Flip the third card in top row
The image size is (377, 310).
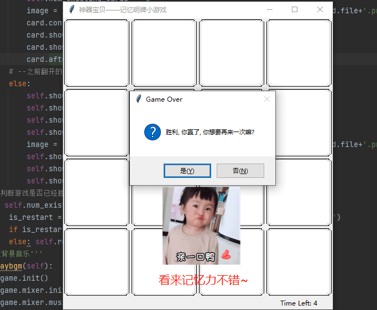(x=232, y=53)
